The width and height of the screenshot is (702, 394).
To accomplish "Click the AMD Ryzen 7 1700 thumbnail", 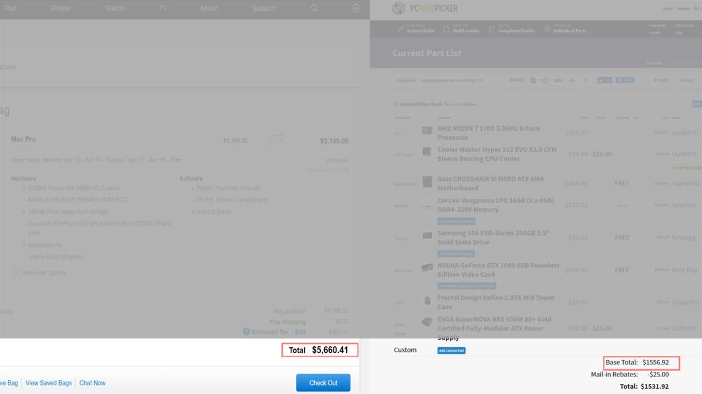I will 427,131.
